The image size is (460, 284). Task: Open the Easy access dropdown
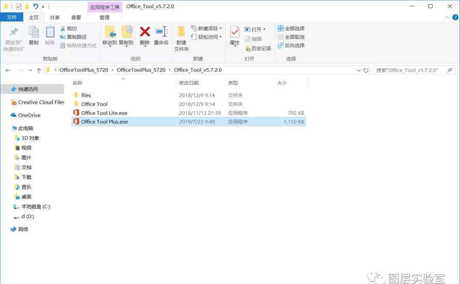206,37
